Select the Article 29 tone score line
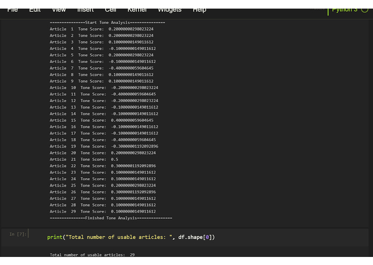Screen dimensions: 373x265 103,211
